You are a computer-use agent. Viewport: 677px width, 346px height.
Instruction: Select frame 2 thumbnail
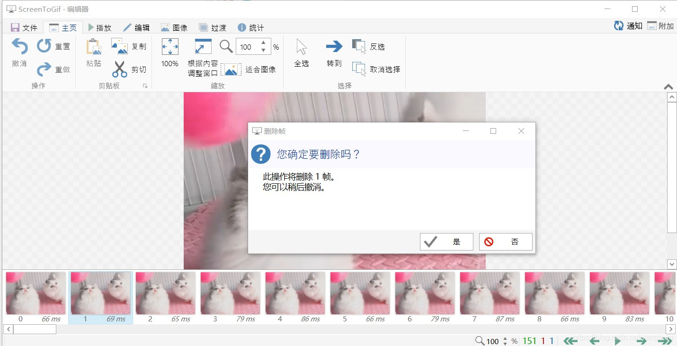point(166,297)
